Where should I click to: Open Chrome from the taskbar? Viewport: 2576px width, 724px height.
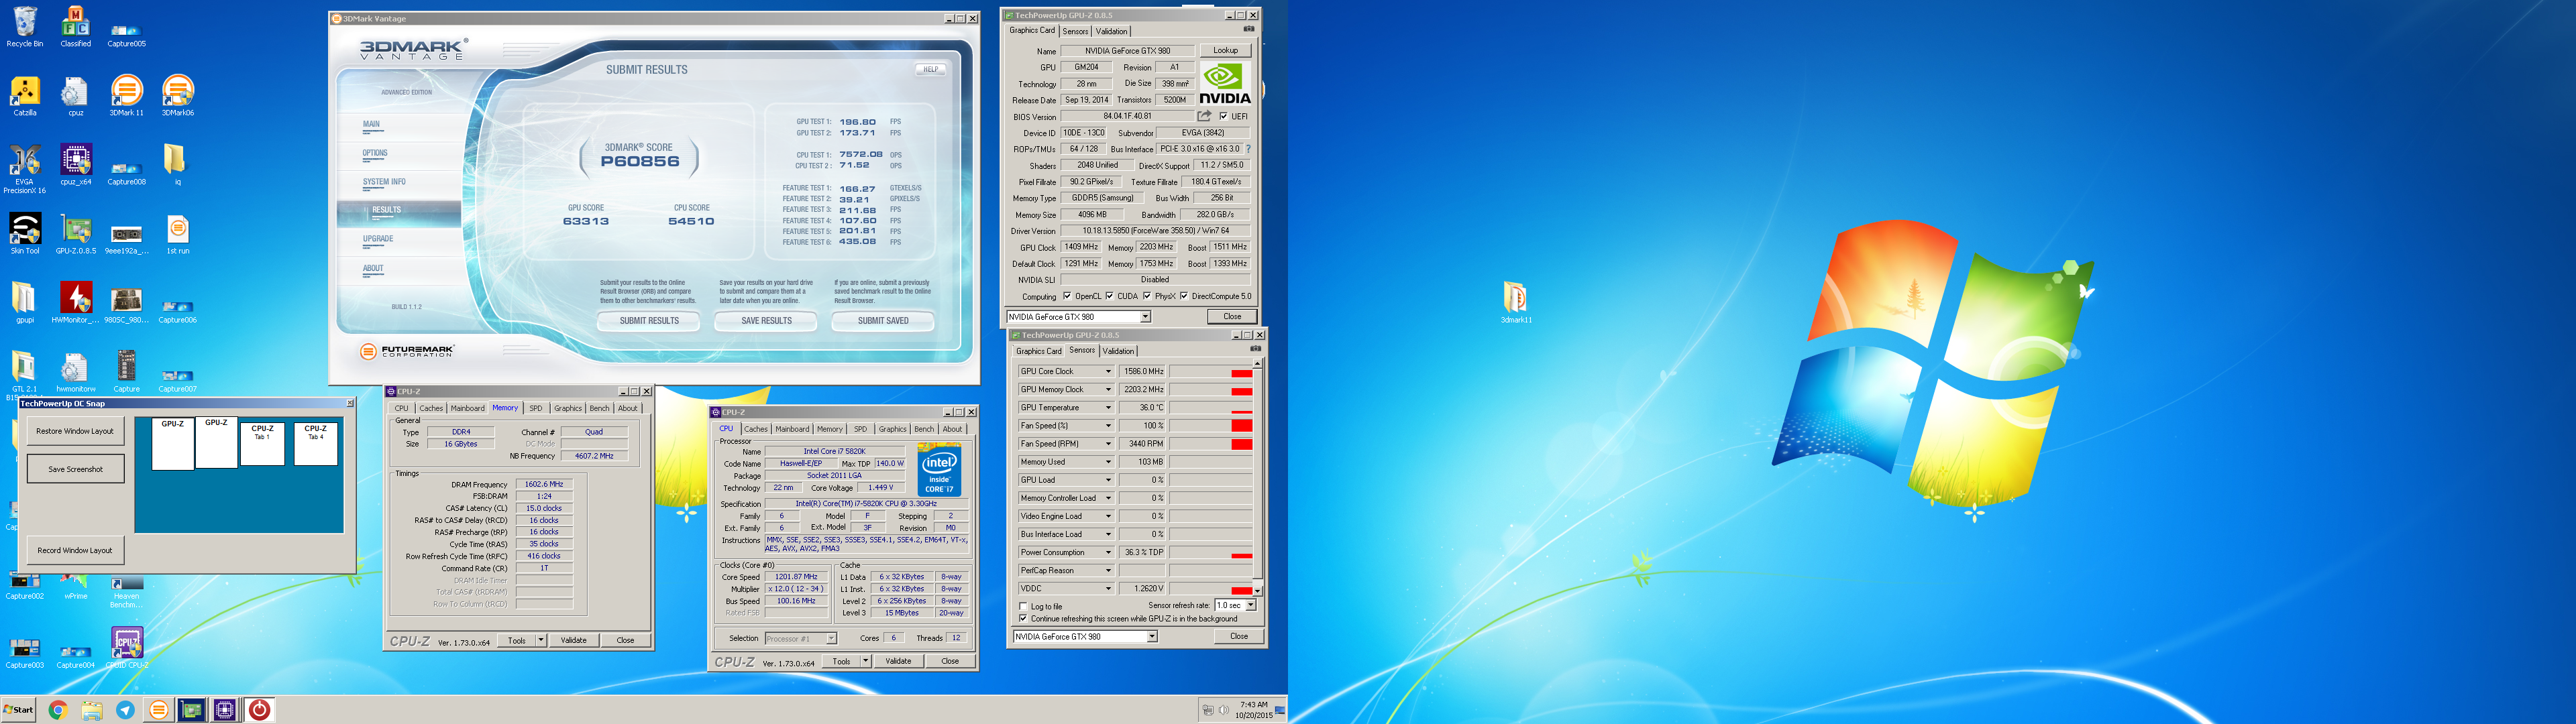coord(58,710)
